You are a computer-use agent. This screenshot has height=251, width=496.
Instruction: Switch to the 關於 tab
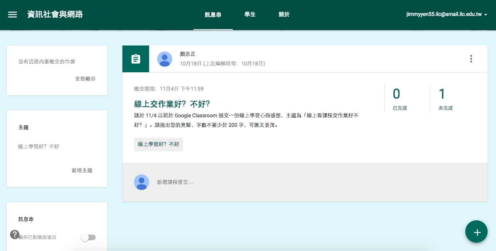pyautogui.click(x=284, y=14)
